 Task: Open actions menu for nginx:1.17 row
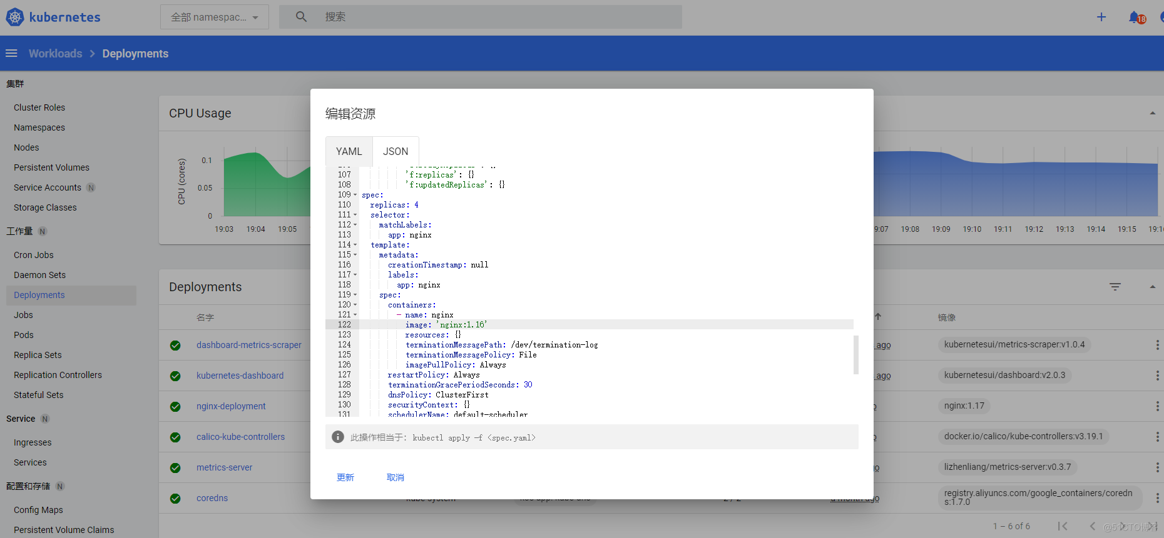click(1157, 406)
